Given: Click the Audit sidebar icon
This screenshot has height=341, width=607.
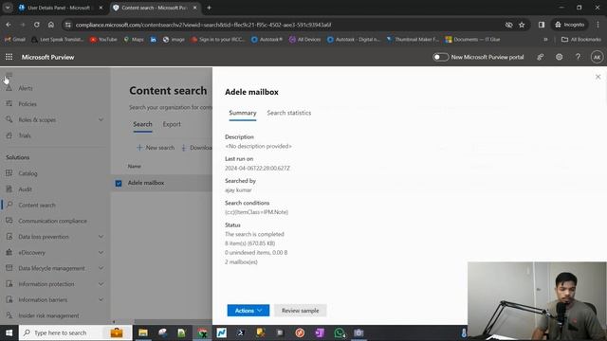Looking at the screenshot, I should [9, 189].
